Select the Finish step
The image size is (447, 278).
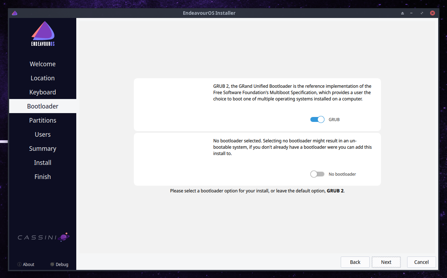[x=43, y=177]
